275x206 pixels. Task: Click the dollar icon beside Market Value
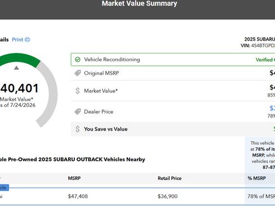(x=77, y=91)
